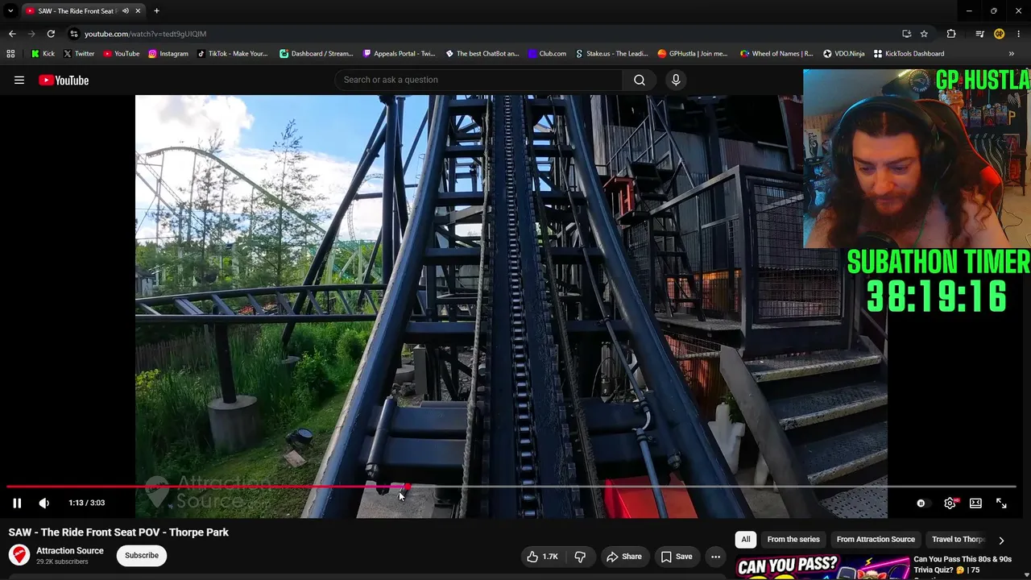Image resolution: width=1031 pixels, height=580 pixels.
Task: Click the 29.2K subscribers count
Action: click(62, 561)
